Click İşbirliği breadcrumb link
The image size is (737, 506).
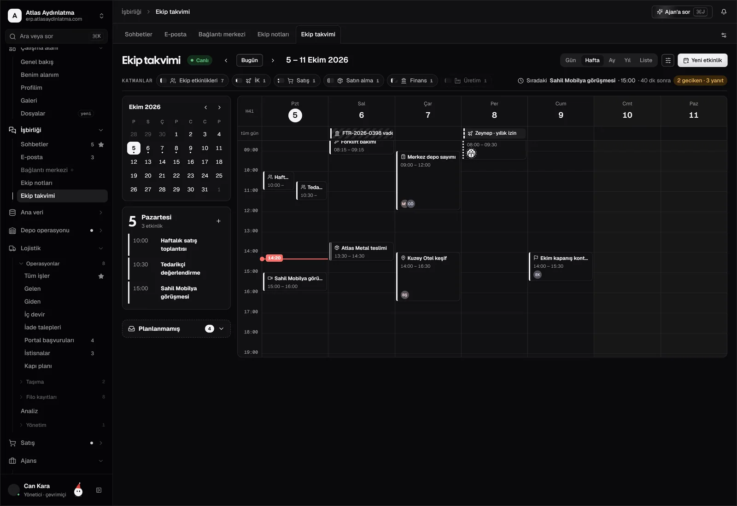click(x=131, y=12)
